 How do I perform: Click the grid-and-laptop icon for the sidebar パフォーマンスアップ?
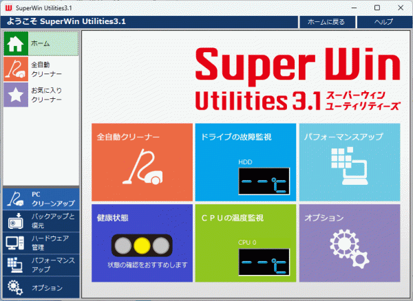[15, 265]
